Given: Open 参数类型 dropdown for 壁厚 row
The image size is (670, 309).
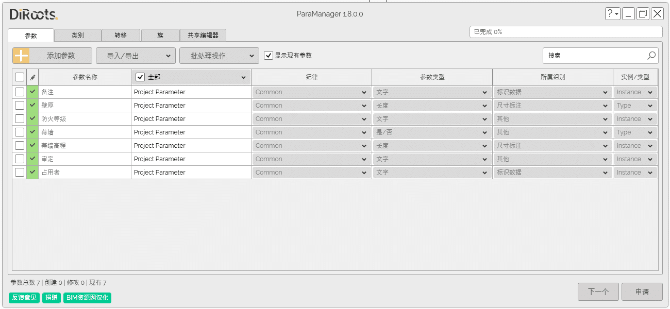Looking at the screenshot, I should tap(432, 106).
